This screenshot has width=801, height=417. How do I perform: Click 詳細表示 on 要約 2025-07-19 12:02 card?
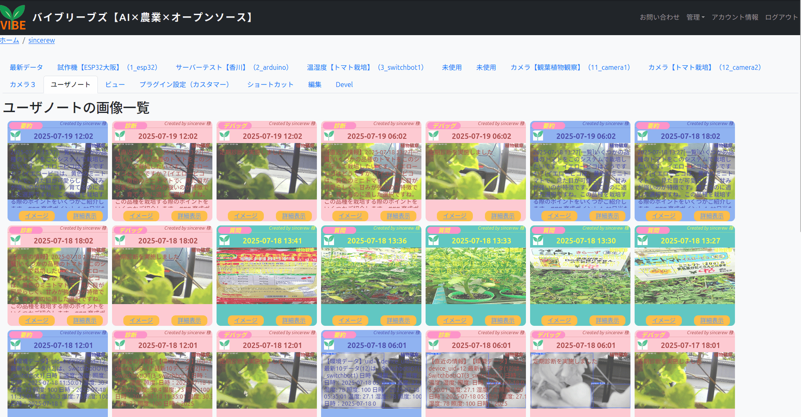coord(85,216)
